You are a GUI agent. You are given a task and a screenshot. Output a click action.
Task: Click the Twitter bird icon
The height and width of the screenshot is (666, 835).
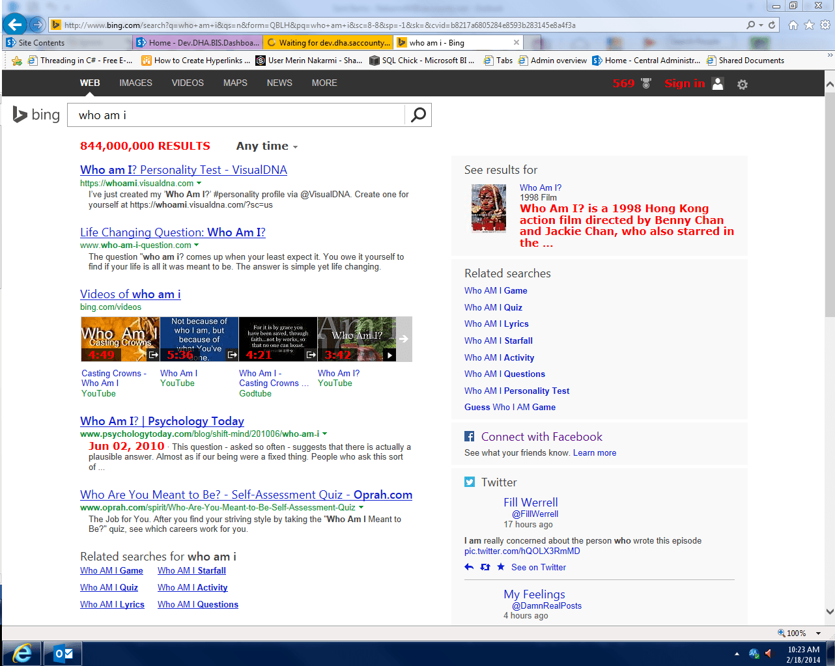(x=469, y=482)
